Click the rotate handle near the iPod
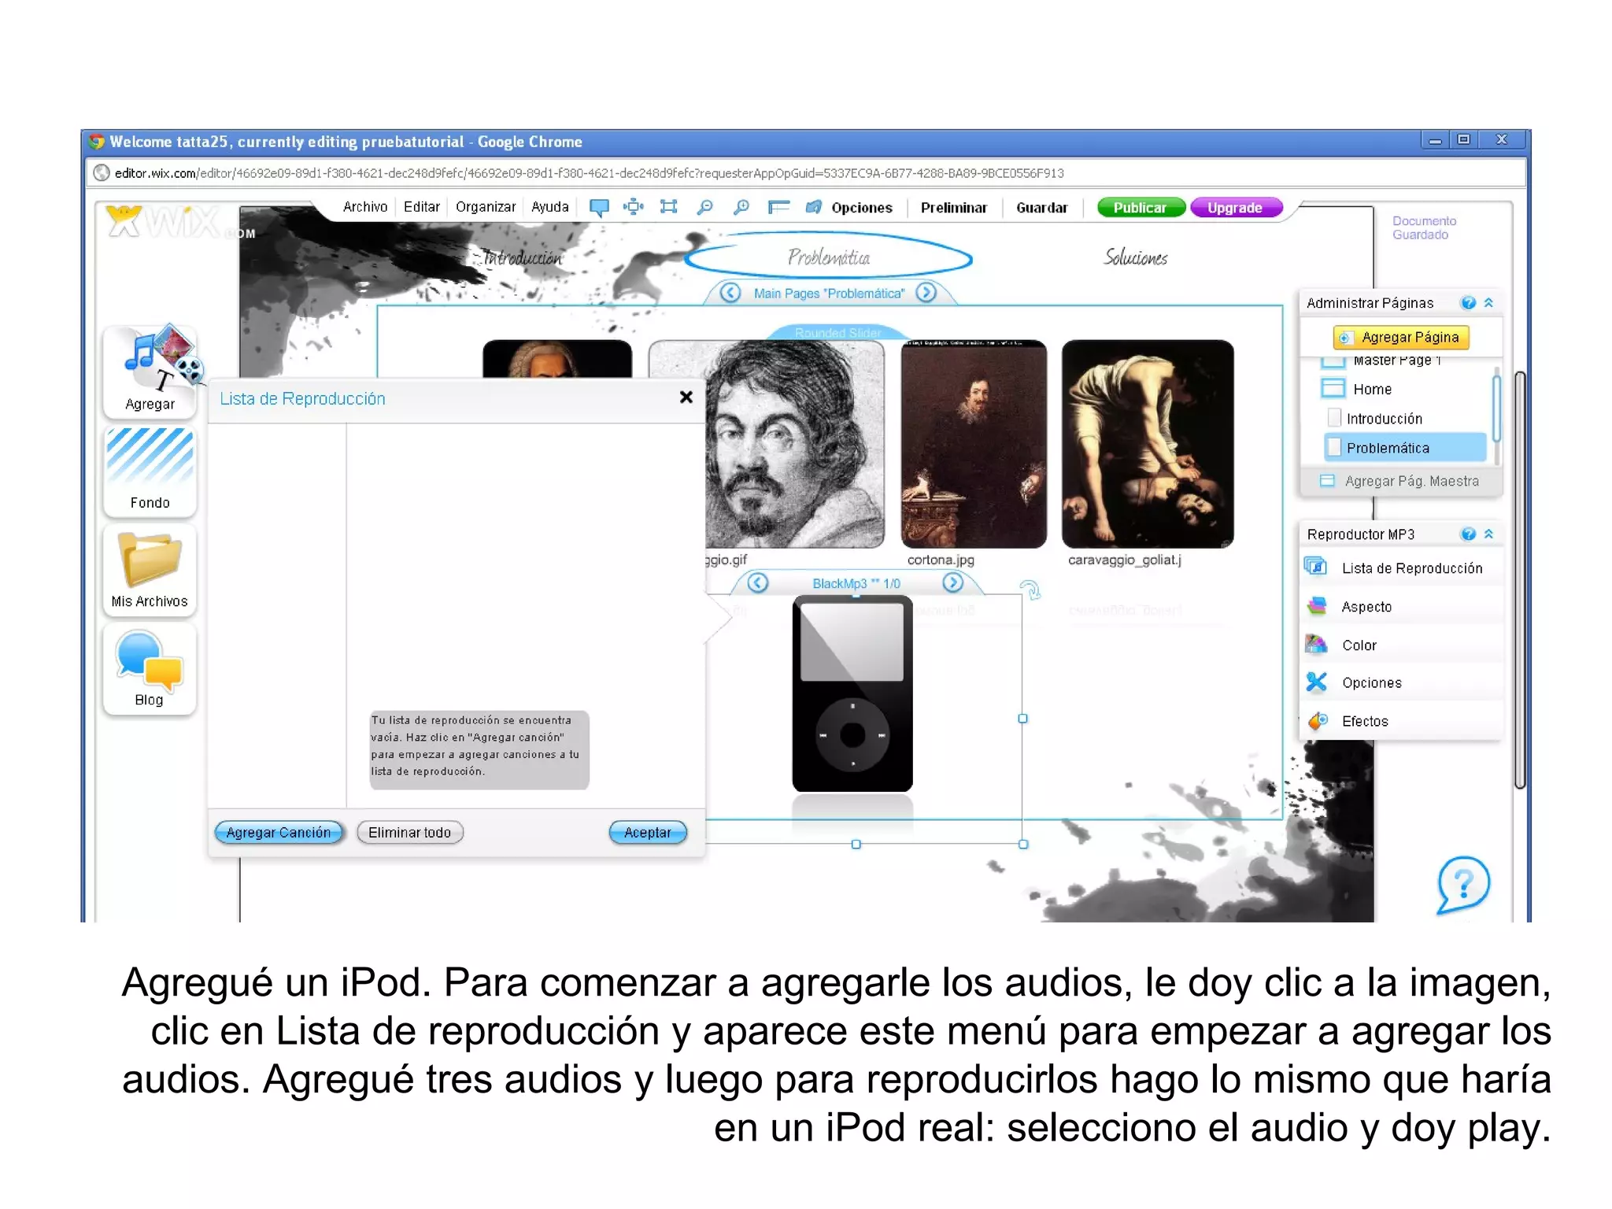 [x=1030, y=589]
